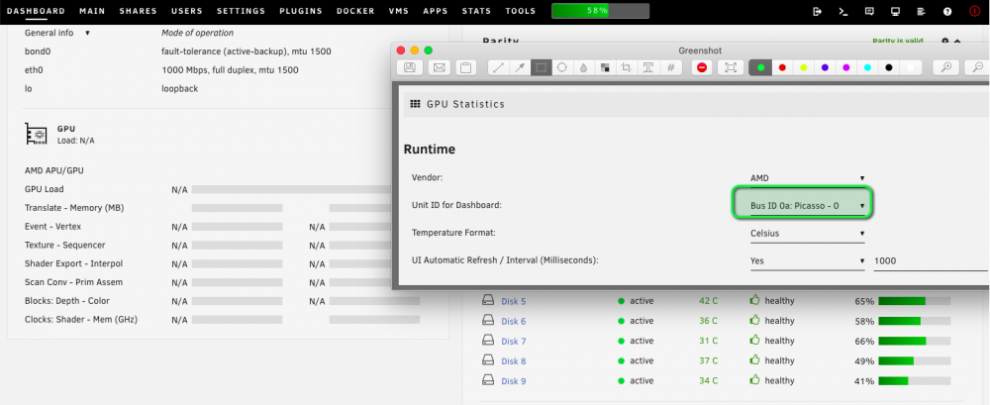Collapse the Parity panel chevron

(x=957, y=41)
